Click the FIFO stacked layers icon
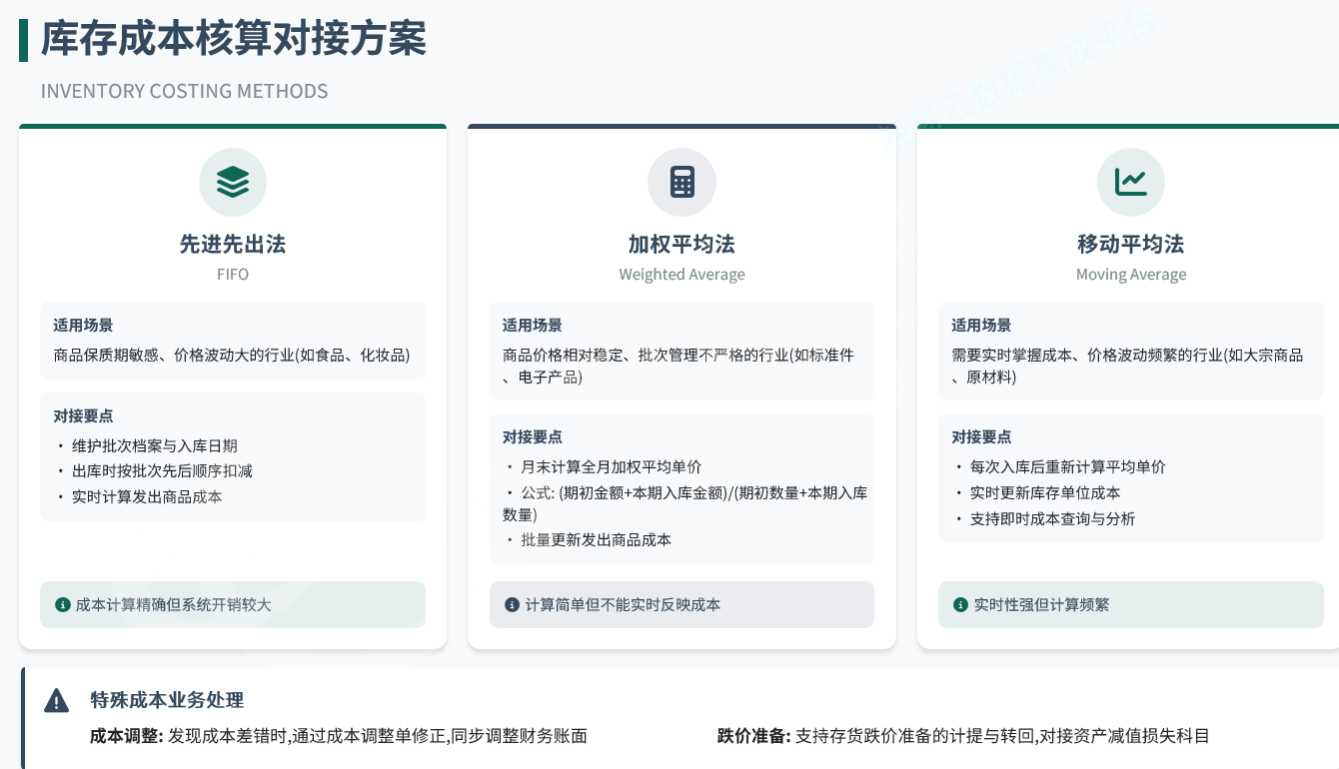Image resolution: width=1339 pixels, height=769 pixels. pos(233,182)
